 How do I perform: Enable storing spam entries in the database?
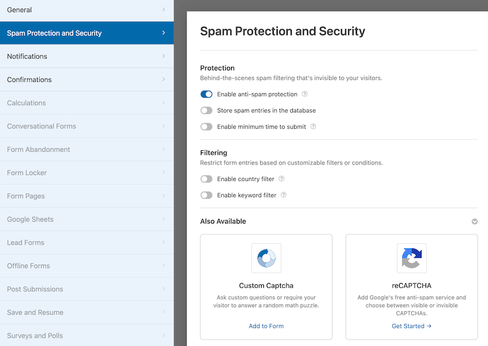[x=206, y=110]
